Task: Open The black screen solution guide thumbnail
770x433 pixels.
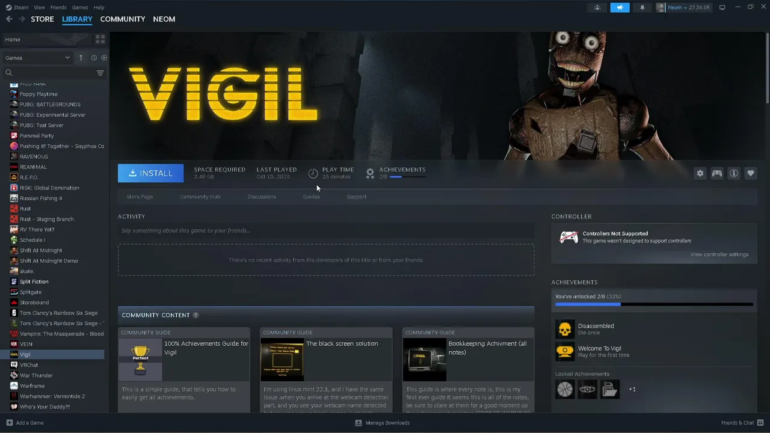Action: (282, 360)
